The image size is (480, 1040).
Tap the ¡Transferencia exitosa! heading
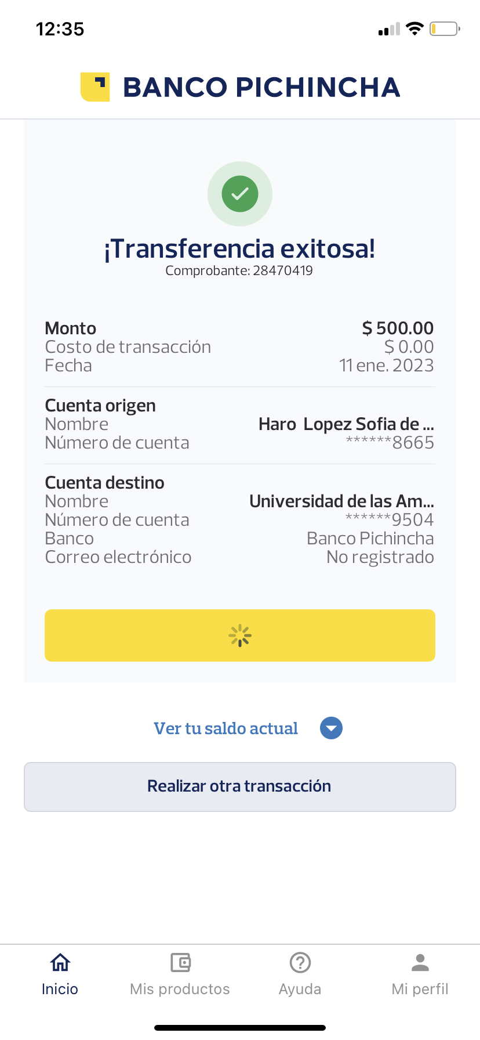239,248
